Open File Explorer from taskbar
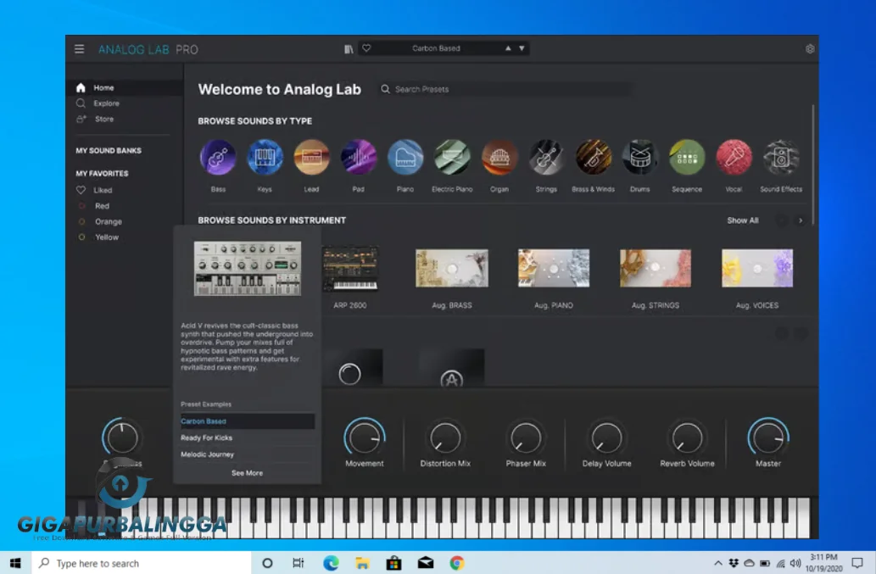This screenshot has height=574, width=876. (362, 563)
